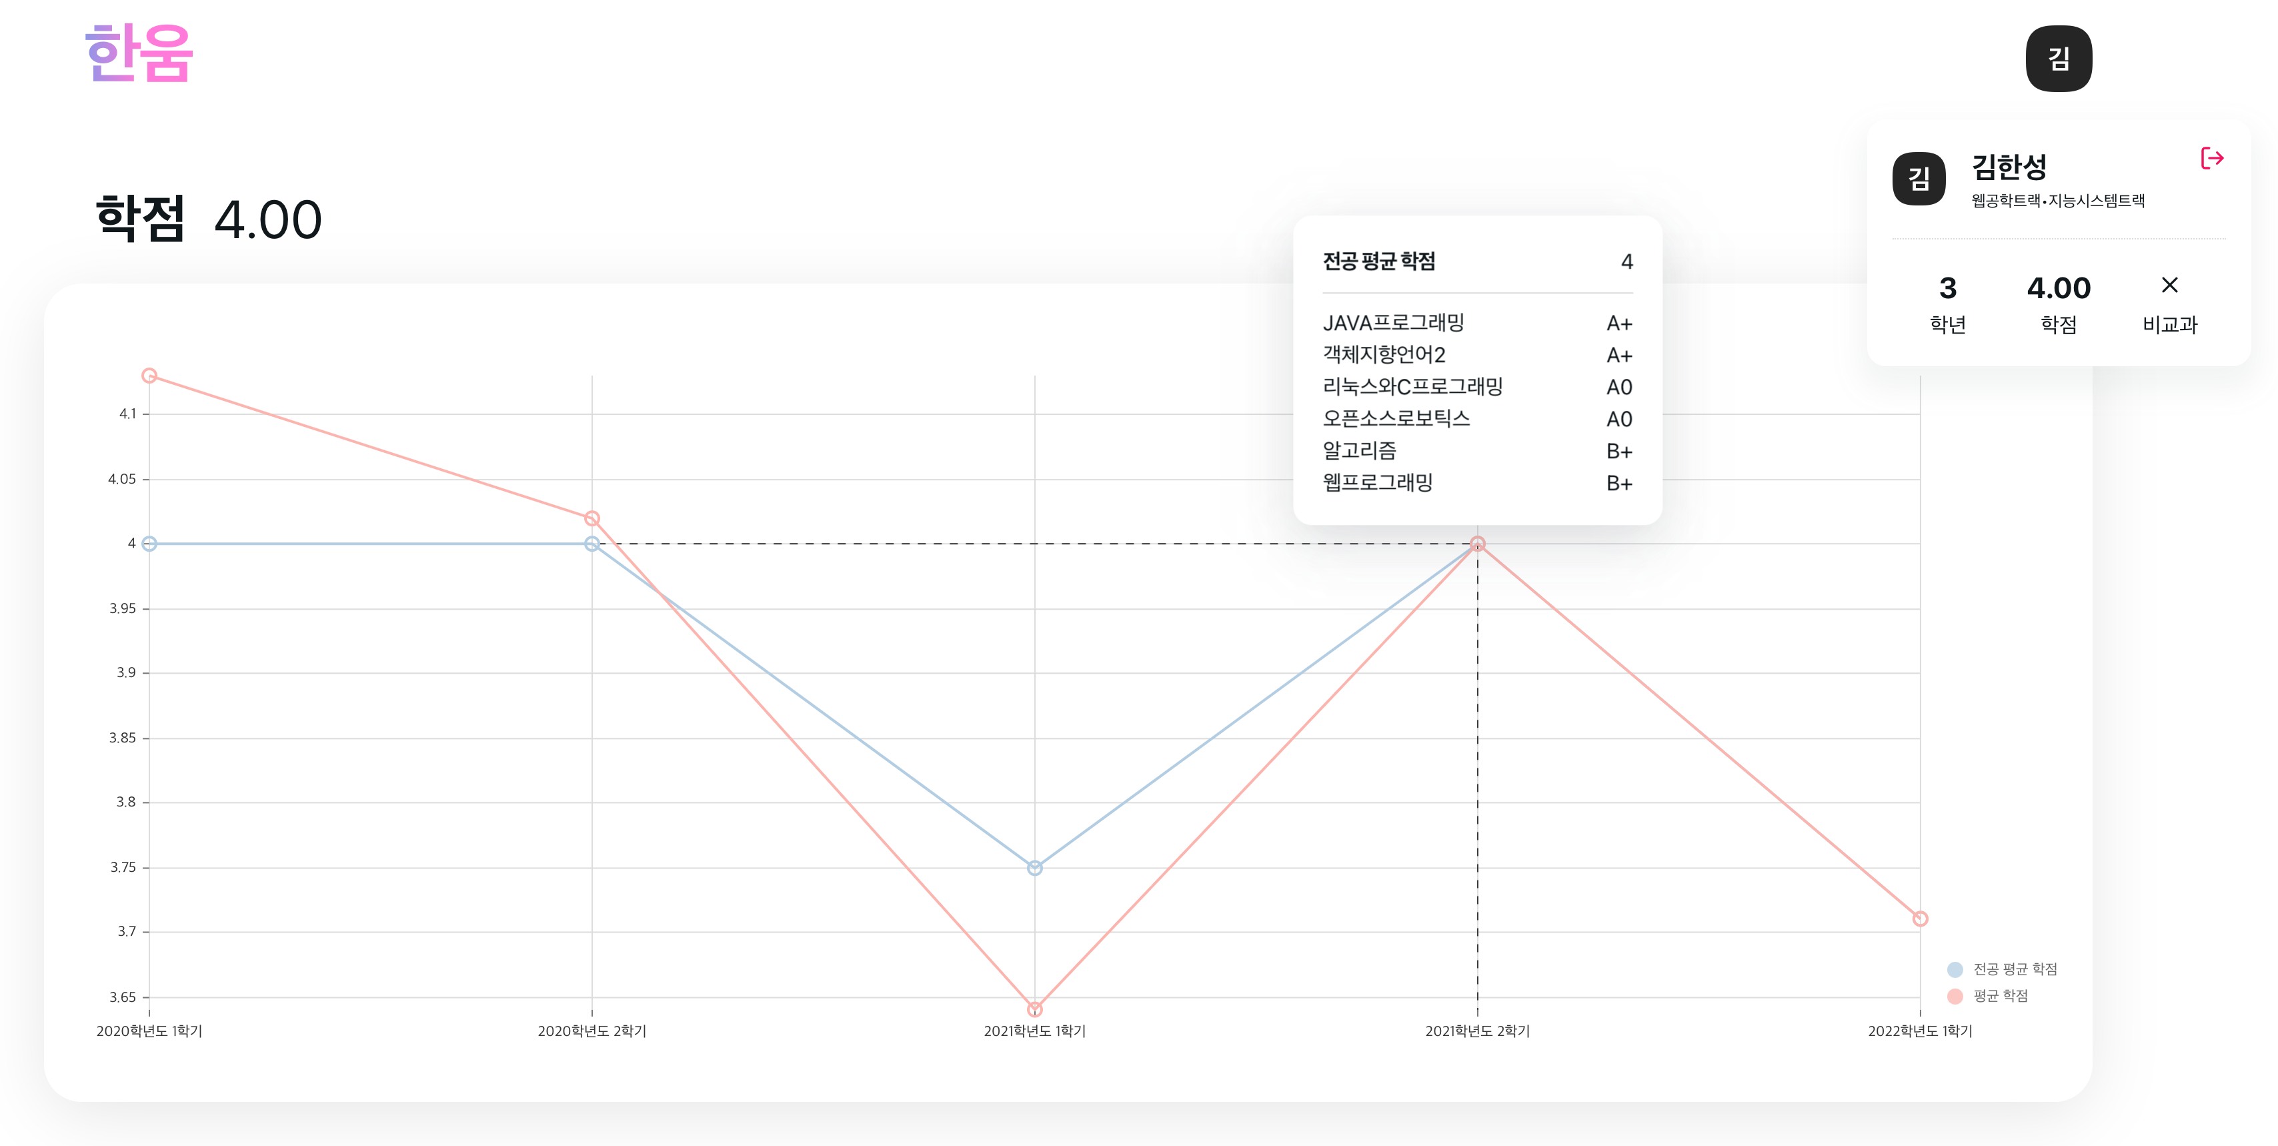2278x1146 pixels.
Task: Select the 2020학년도 1학기 axis label
Action: click(x=149, y=1030)
